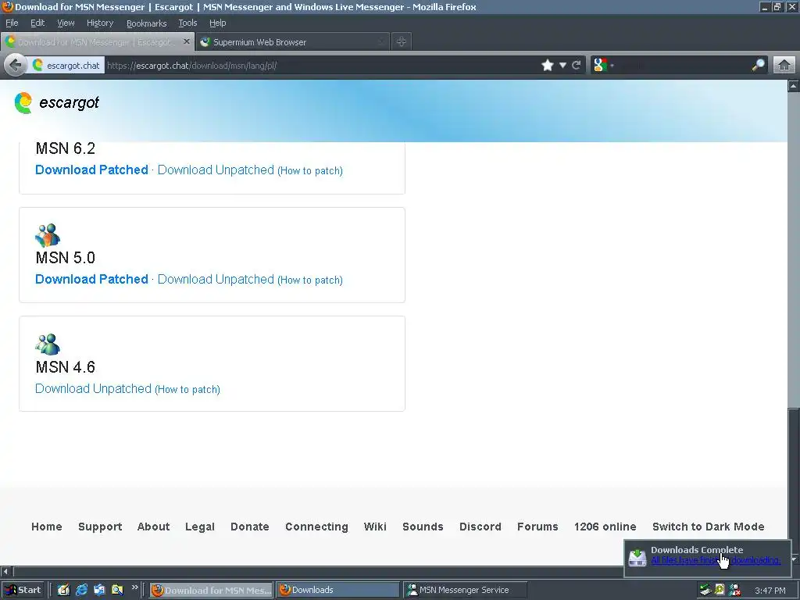Click the Outlook Express quick launch icon
The height and width of the screenshot is (600, 800).
pos(99,590)
